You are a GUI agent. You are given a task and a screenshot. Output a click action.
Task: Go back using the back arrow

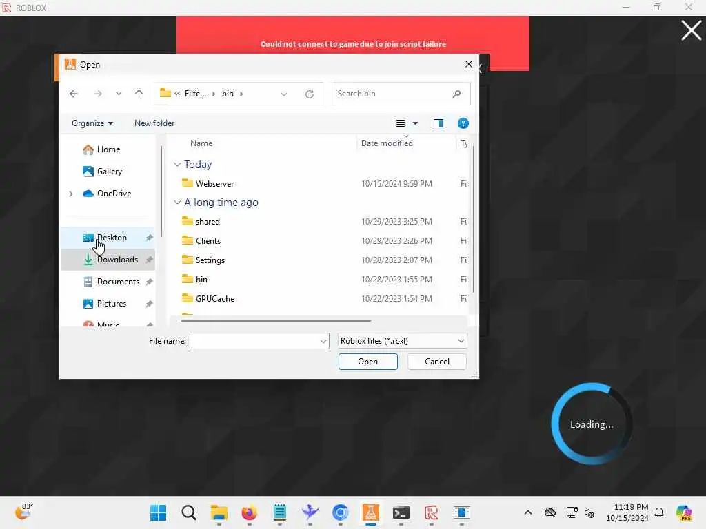pyautogui.click(x=74, y=94)
